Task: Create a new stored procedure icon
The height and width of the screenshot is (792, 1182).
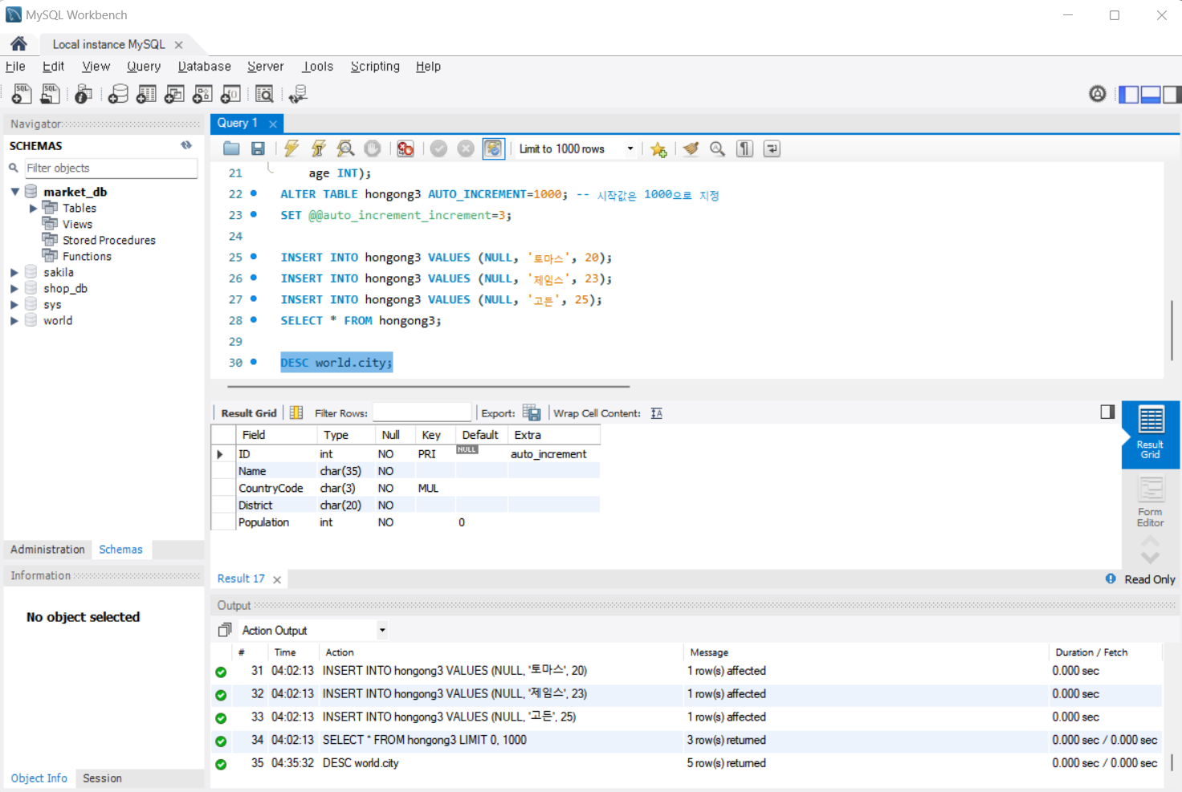Action: (202, 94)
